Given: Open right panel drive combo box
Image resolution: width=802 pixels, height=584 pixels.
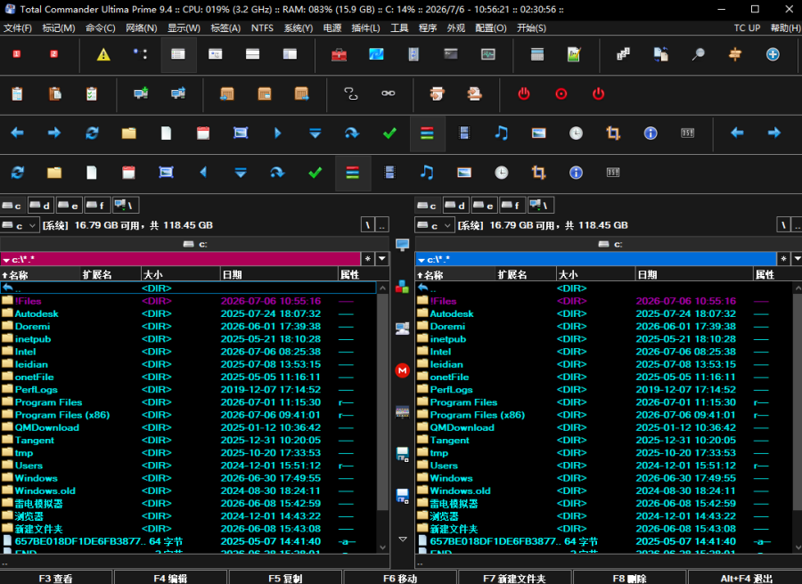Looking at the screenshot, I should [435, 225].
